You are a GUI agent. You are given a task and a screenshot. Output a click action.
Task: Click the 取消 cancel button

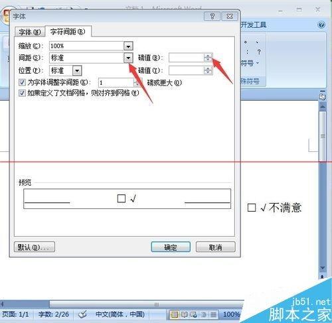click(215, 247)
